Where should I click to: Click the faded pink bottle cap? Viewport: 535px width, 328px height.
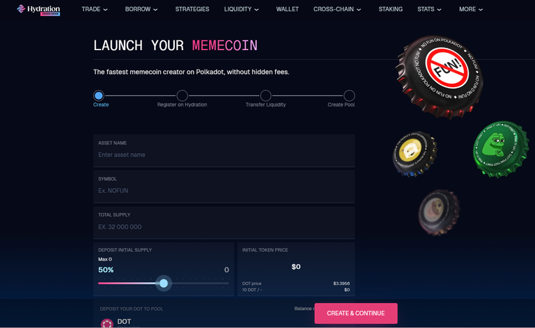pyautogui.click(x=439, y=212)
